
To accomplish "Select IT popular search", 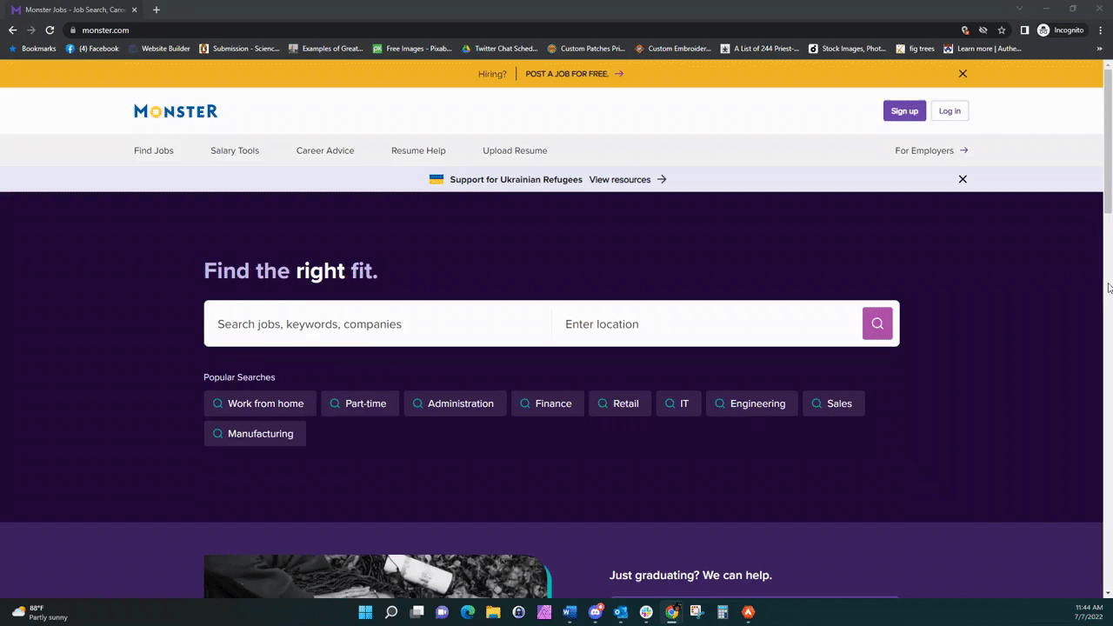I will pyautogui.click(x=678, y=403).
